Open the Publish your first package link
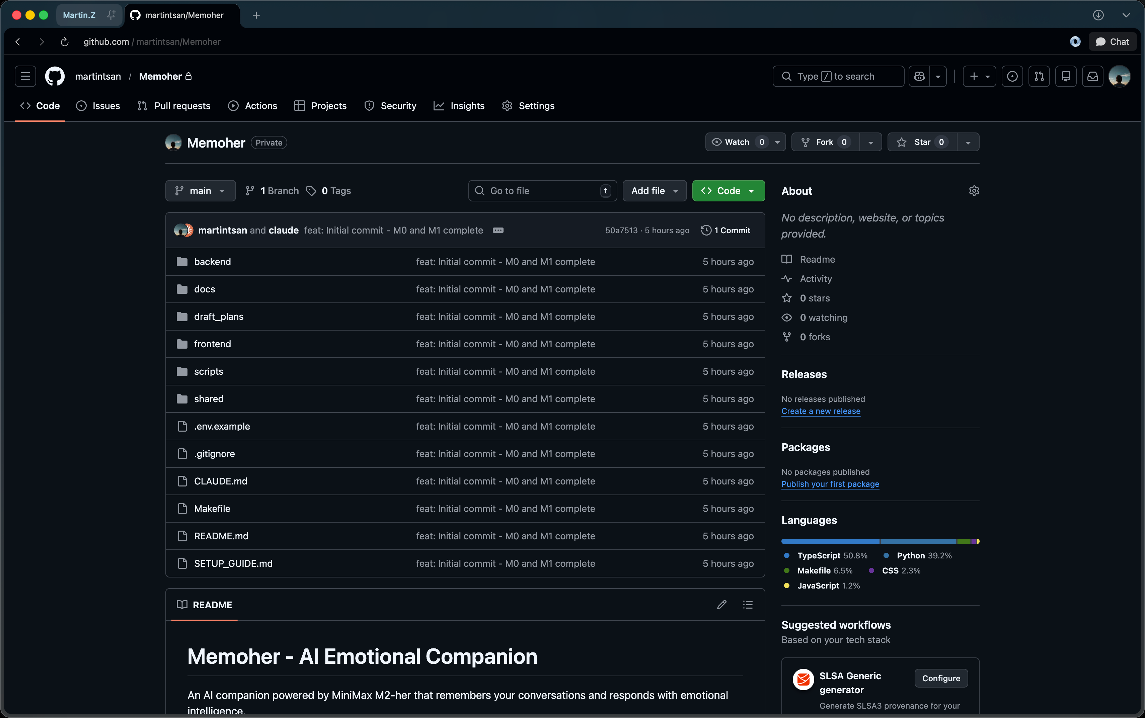Image resolution: width=1145 pixels, height=718 pixels. (x=830, y=484)
